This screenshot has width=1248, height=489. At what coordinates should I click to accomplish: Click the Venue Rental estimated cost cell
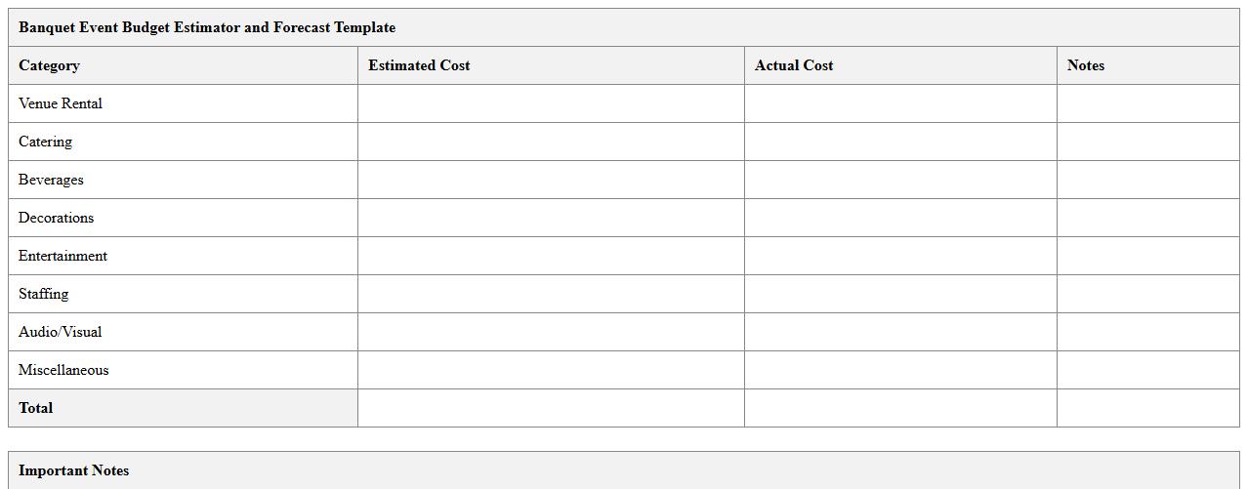click(551, 103)
